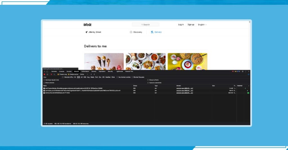This screenshot has width=288, height=150.
Task: Switch to the Performance tab
Action: tap(85, 71)
